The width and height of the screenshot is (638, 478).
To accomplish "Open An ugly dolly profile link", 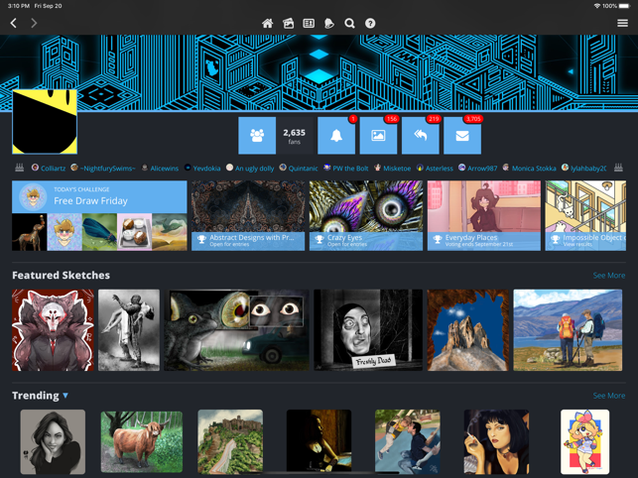I will [250, 168].
